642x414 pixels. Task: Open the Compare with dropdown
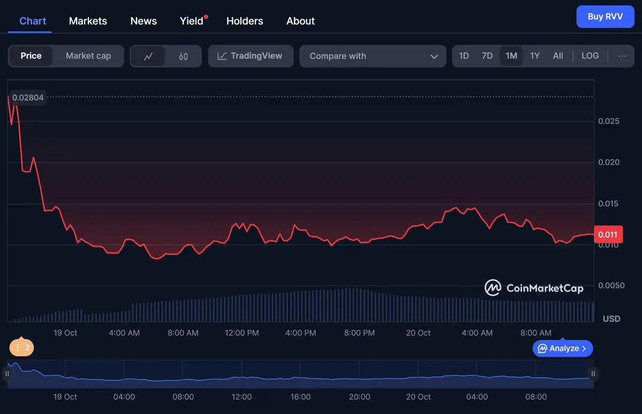(x=373, y=56)
